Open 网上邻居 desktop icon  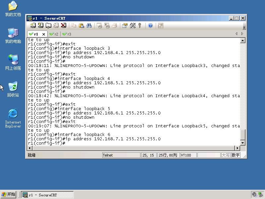pos(13,62)
